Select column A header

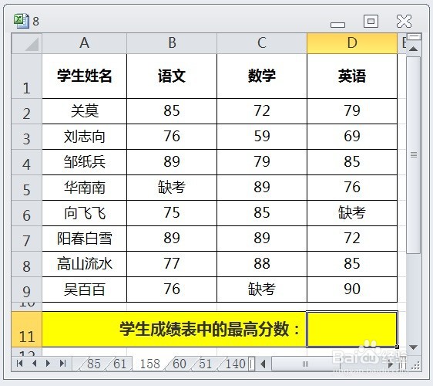point(84,43)
